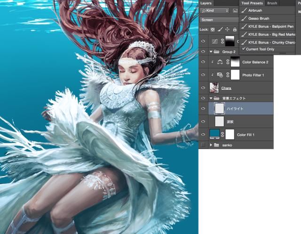Click the mask link icon on Photo Filter 1
Image resolution: width=301 pixels, height=234 pixels.
coord(228,75)
